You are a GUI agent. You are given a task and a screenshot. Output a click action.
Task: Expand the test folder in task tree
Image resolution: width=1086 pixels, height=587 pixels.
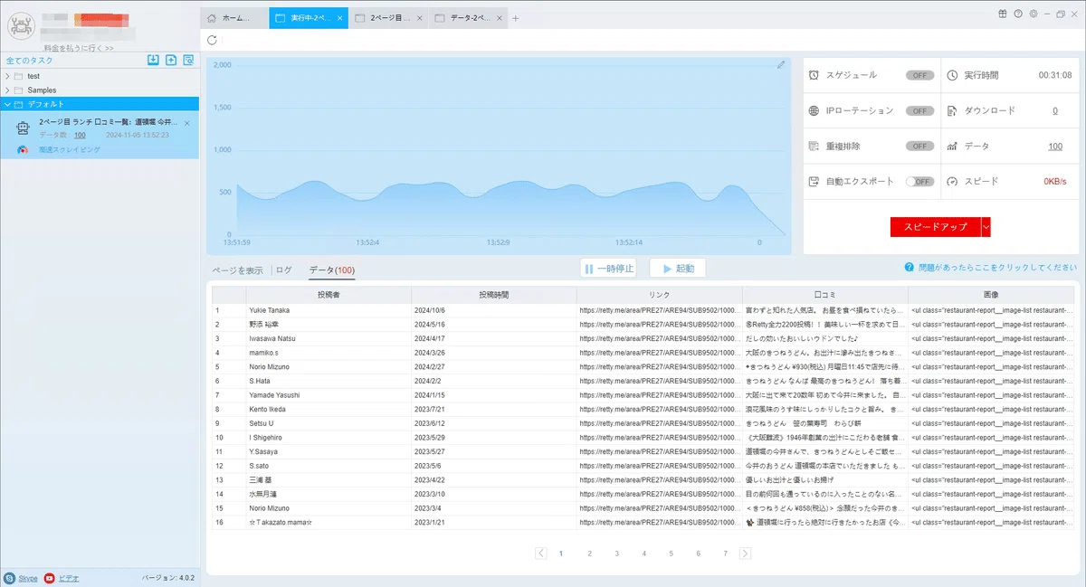click(x=7, y=76)
